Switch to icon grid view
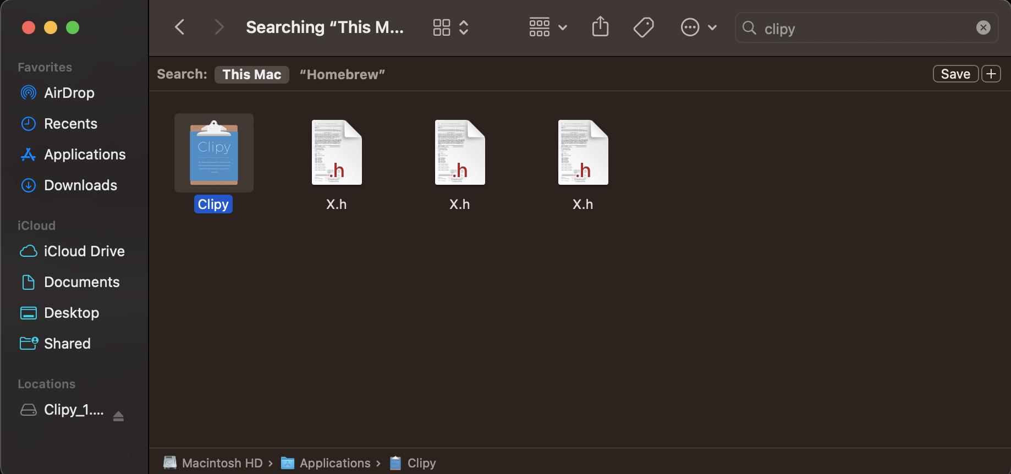 (x=442, y=27)
